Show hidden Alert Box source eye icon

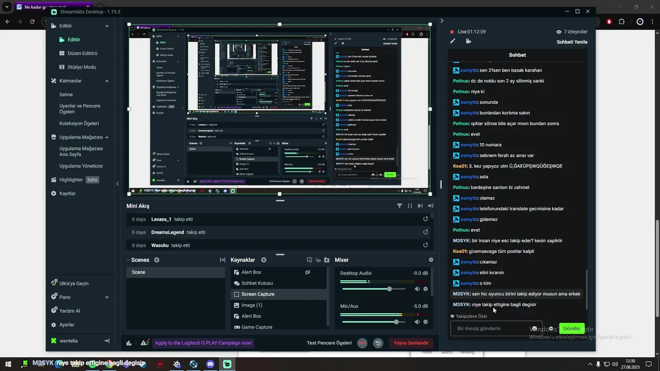(x=308, y=272)
